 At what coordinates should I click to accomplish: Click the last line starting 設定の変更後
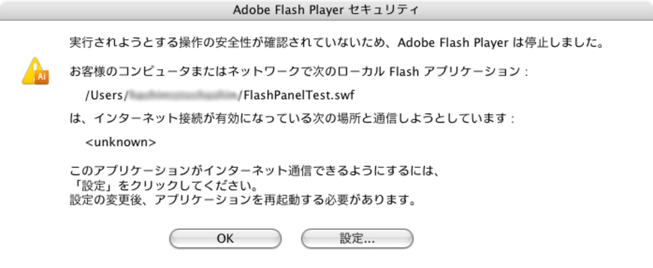pos(243,201)
